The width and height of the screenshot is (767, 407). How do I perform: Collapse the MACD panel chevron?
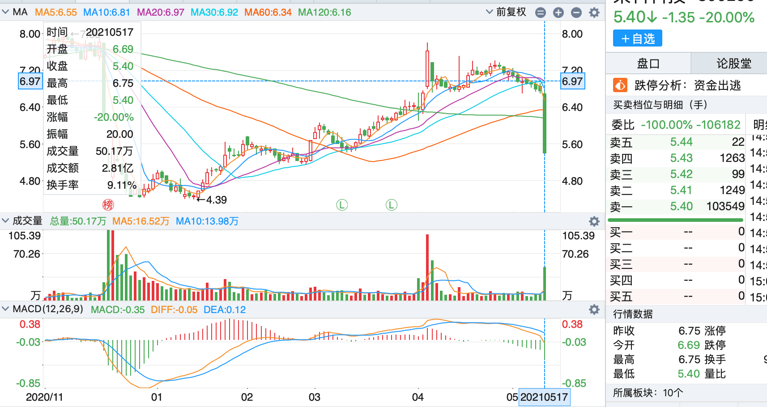(5, 309)
